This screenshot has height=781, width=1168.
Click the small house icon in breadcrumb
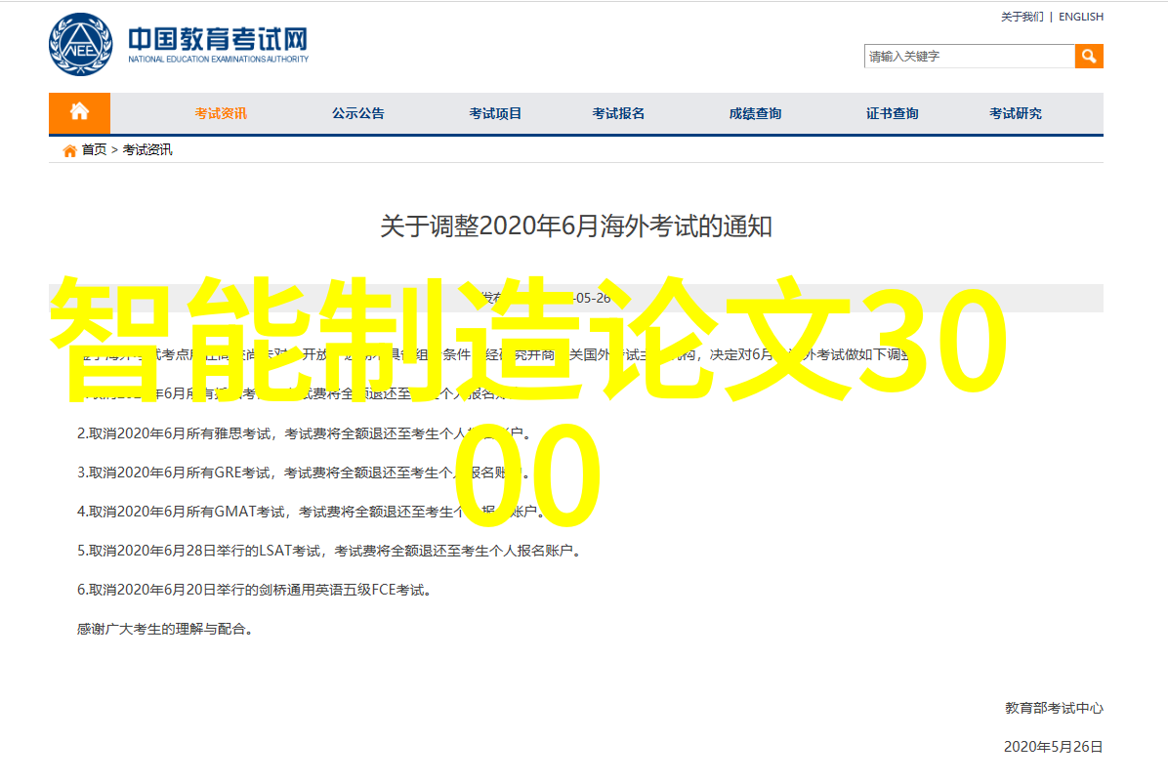coord(70,150)
